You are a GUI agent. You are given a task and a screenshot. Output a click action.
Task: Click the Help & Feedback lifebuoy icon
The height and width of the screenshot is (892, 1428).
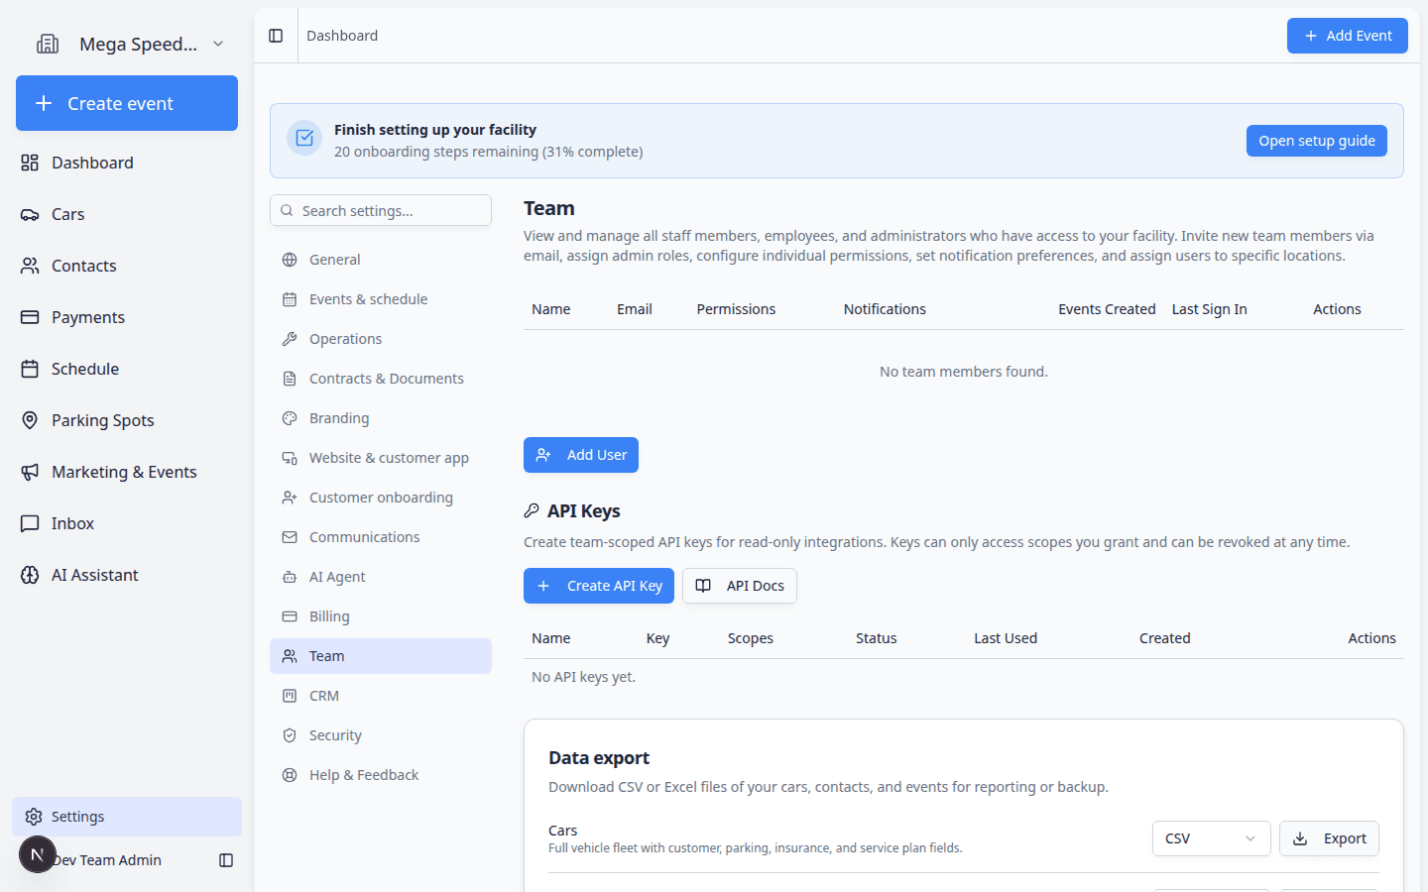click(290, 775)
